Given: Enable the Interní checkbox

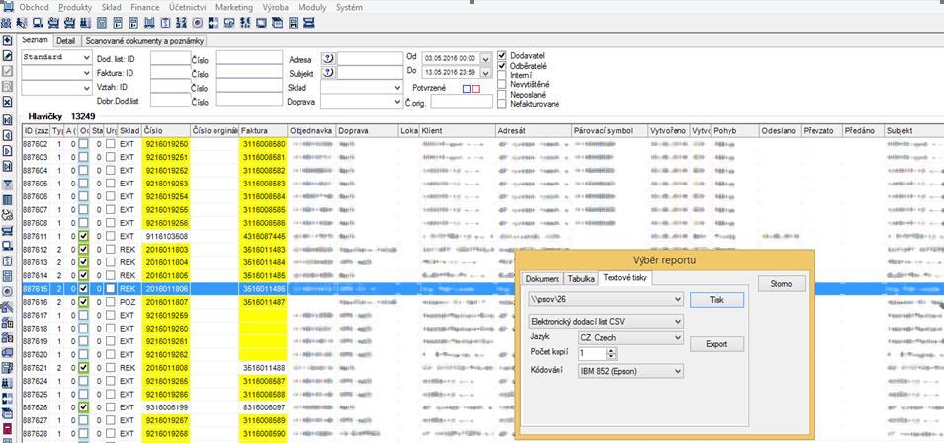Looking at the screenshot, I should click(x=502, y=75).
